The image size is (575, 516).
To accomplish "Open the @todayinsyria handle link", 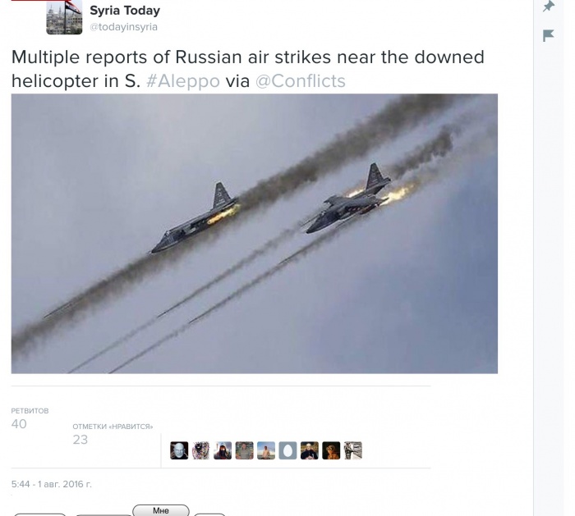I will click(123, 27).
